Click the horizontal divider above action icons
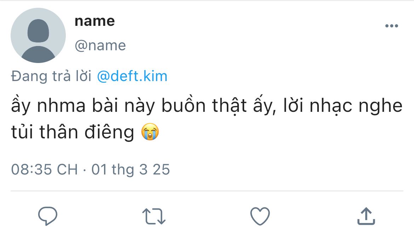 coord(207,191)
